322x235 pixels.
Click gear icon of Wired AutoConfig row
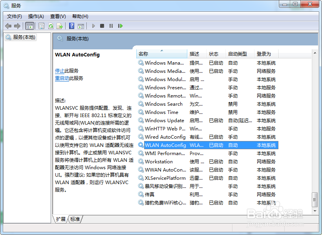pyautogui.click(x=141, y=137)
